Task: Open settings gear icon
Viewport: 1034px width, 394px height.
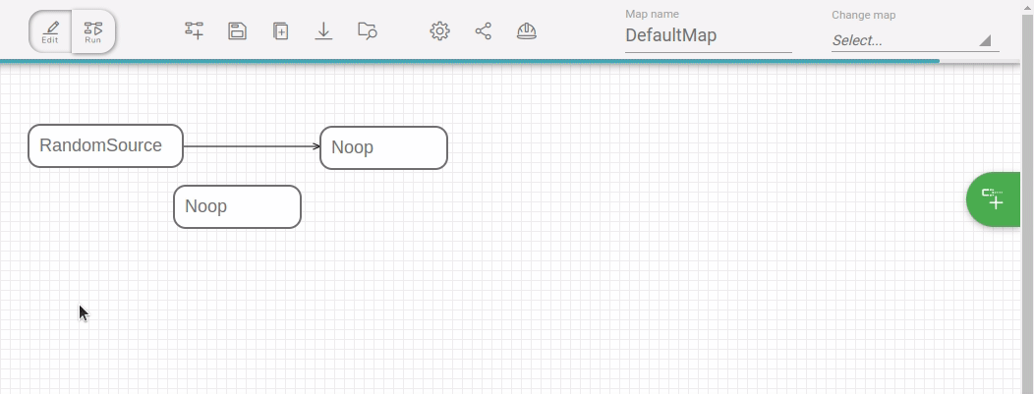Action: pos(440,31)
